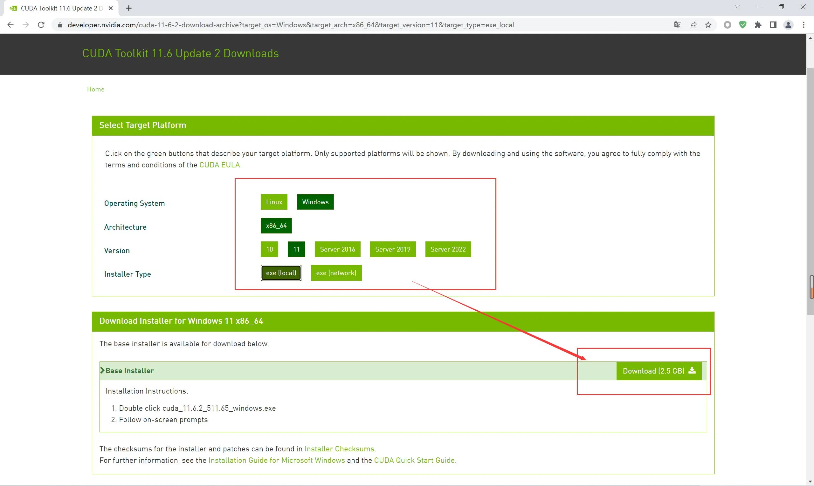Open the CUDA EULA link
Screen dimensions: 814x486
pyautogui.click(x=219, y=165)
